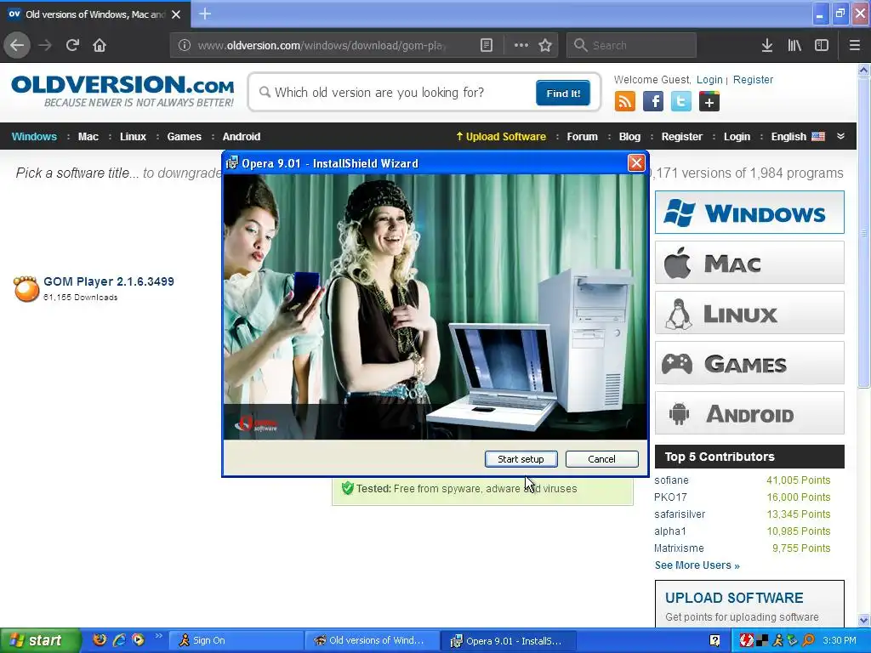
Task: Bookmark this page with the star
Action: 545,46
